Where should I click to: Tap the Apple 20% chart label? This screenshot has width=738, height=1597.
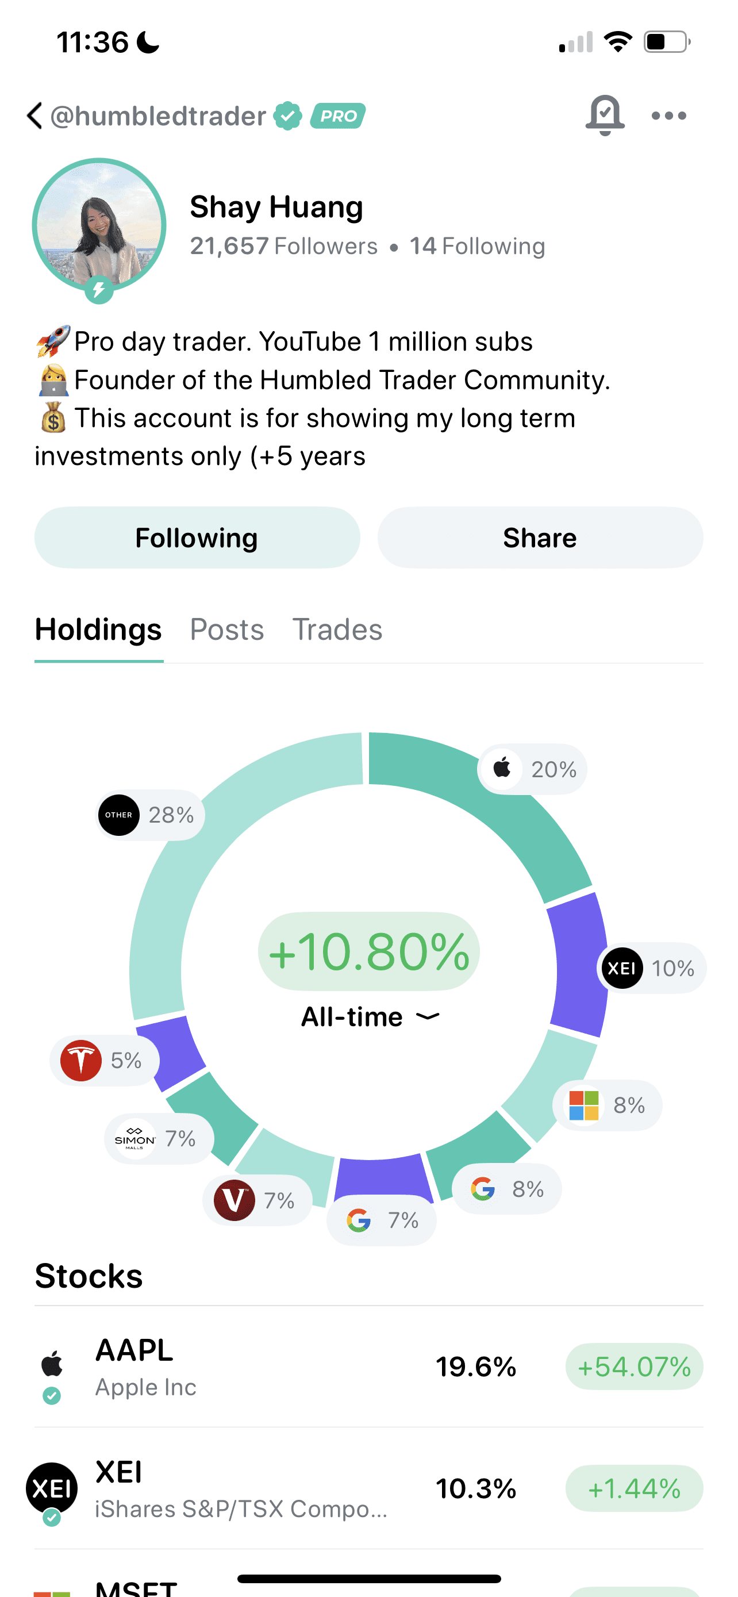tap(532, 769)
